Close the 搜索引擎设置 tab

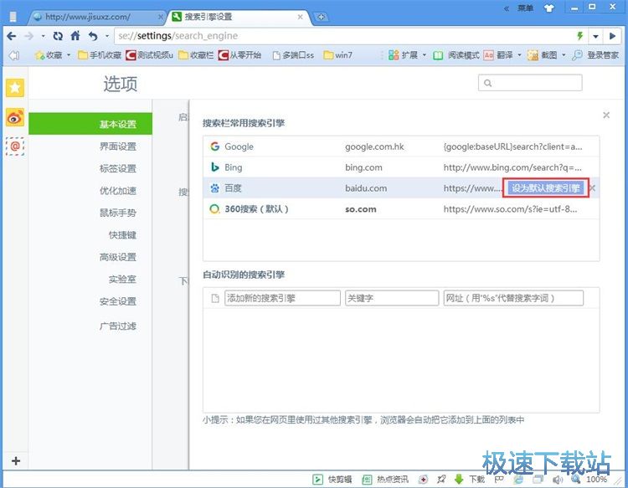point(300,17)
